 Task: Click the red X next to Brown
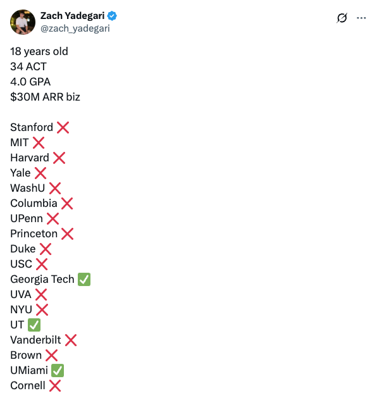tap(51, 356)
